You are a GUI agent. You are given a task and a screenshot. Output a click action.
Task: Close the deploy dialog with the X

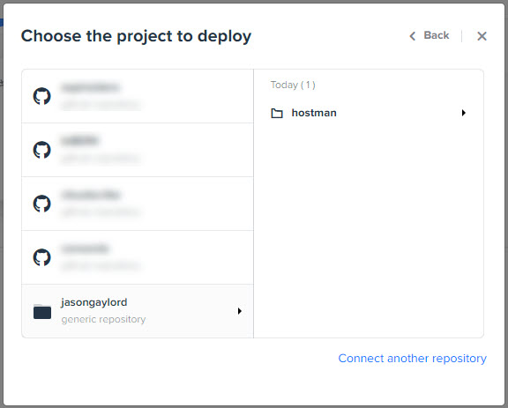pyautogui.click(x=482, y=36)
